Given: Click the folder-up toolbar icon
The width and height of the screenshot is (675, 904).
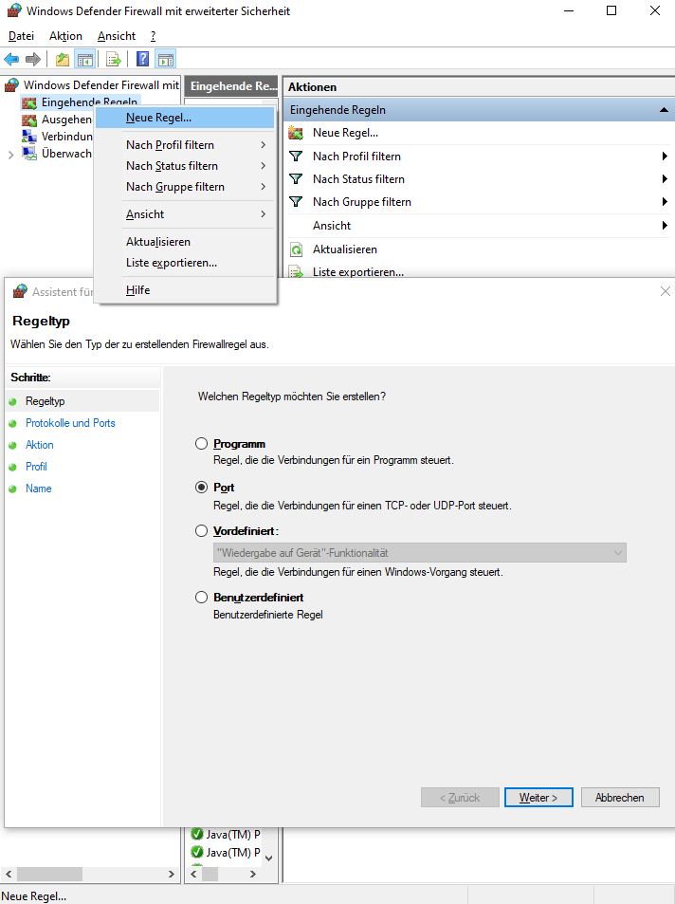Looking at the screenshot, I should click(x=63, y=59).
